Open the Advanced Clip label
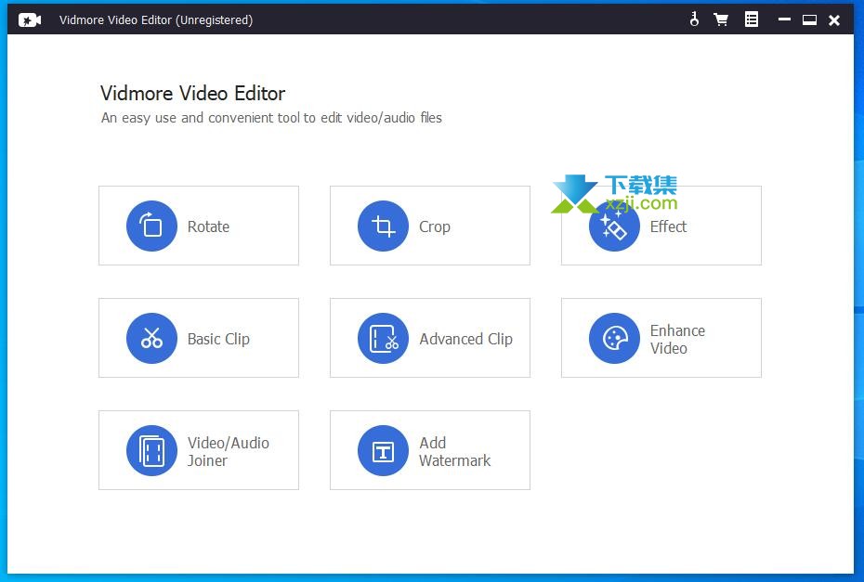 (x=466, y=339)
